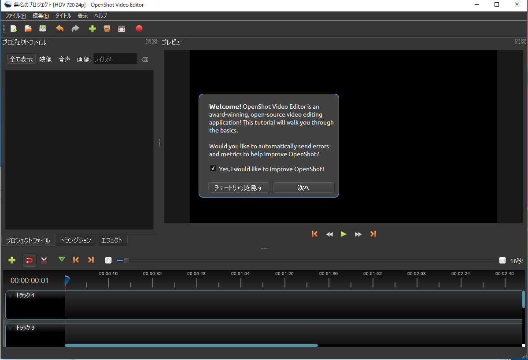This screenshot has height=360, width=528.
Task: Zoom out on the timeline
Action: (502, 261)
